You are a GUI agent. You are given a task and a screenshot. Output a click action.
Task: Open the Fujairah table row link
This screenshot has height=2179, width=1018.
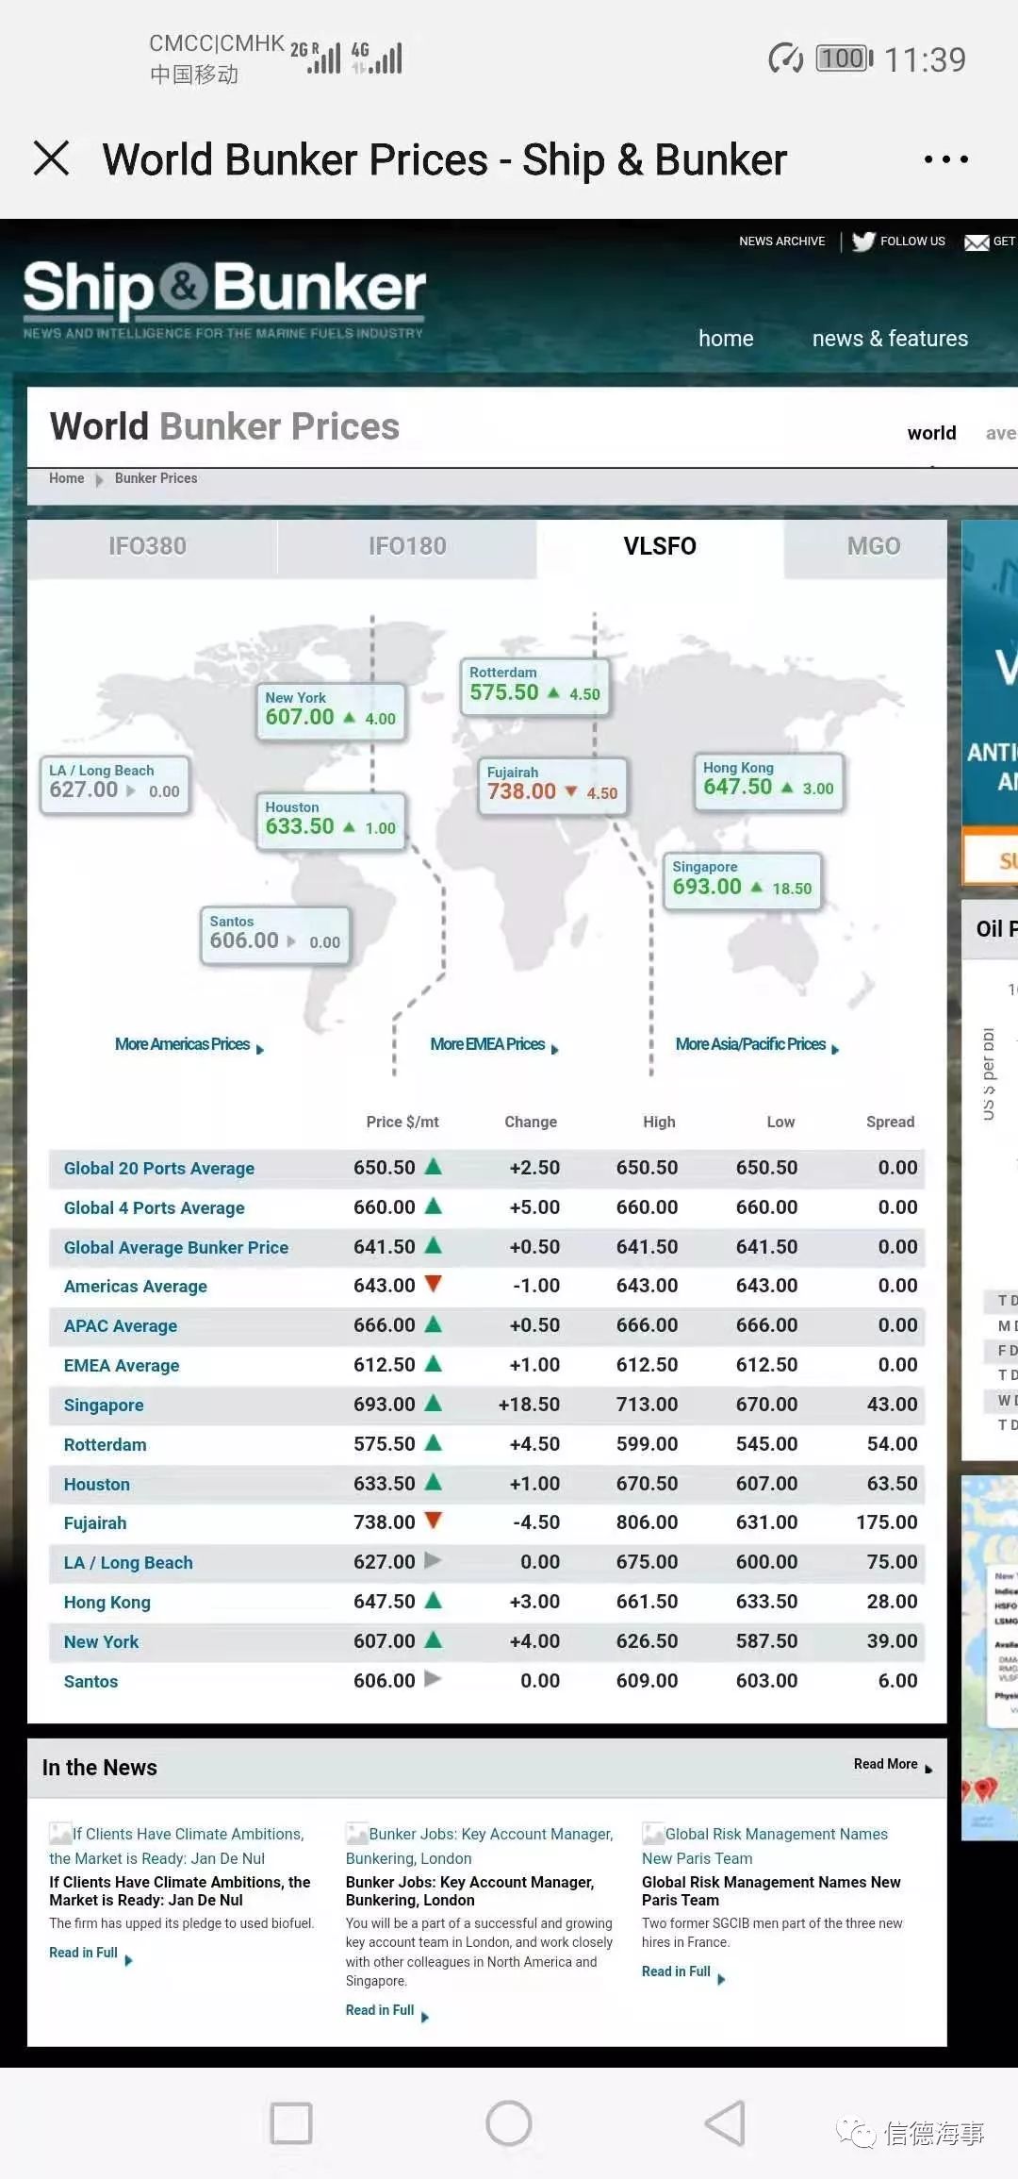95,1523
